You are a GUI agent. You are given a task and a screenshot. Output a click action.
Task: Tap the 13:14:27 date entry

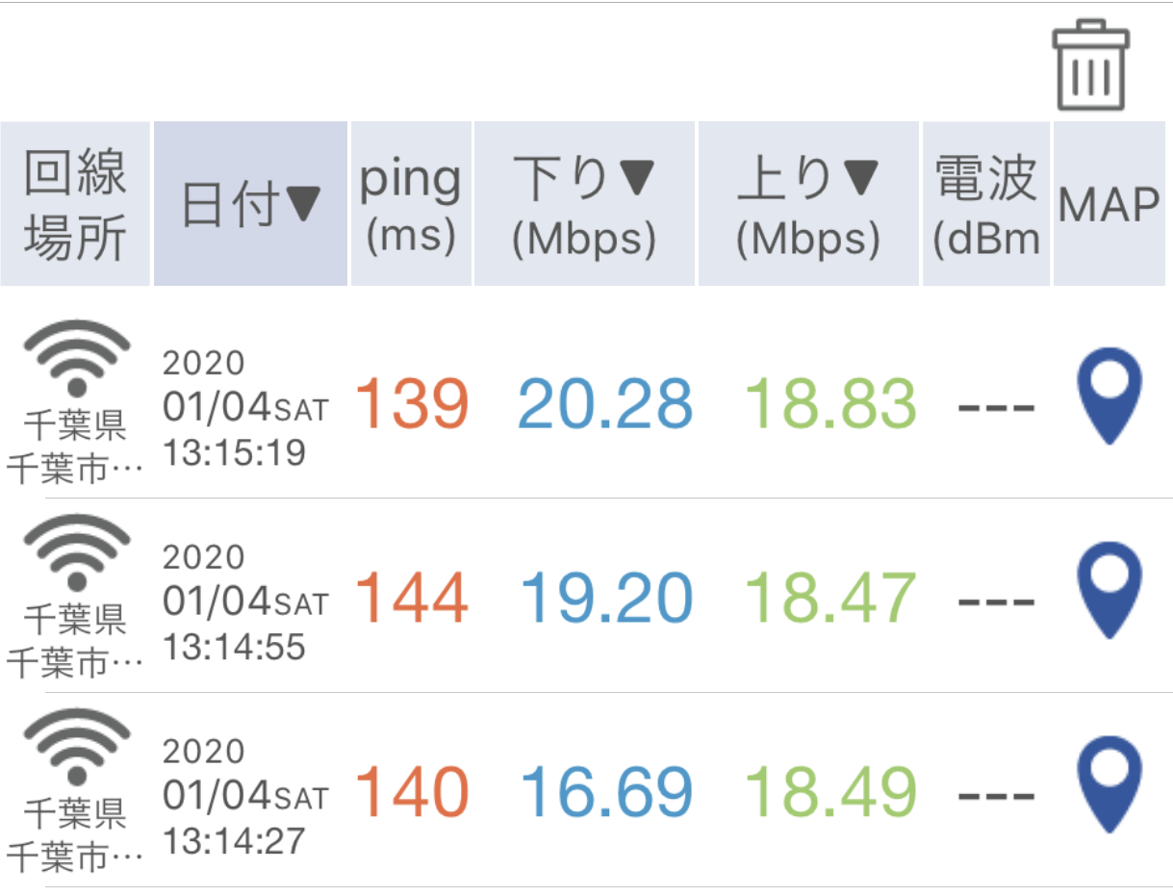[244, 797]
